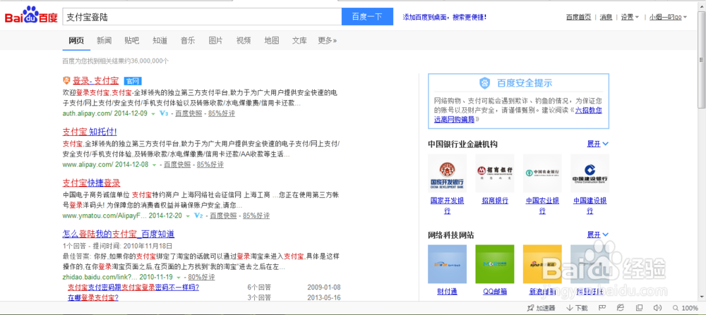Click the V2 credit badge for ymatou.com
The image size is (706, 315).
(198, 216)
